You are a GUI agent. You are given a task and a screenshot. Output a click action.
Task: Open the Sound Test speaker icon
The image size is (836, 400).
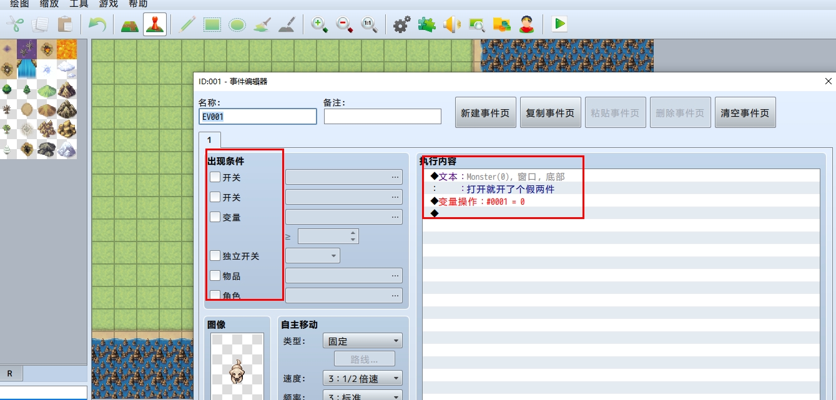click(x=451, y=24)
